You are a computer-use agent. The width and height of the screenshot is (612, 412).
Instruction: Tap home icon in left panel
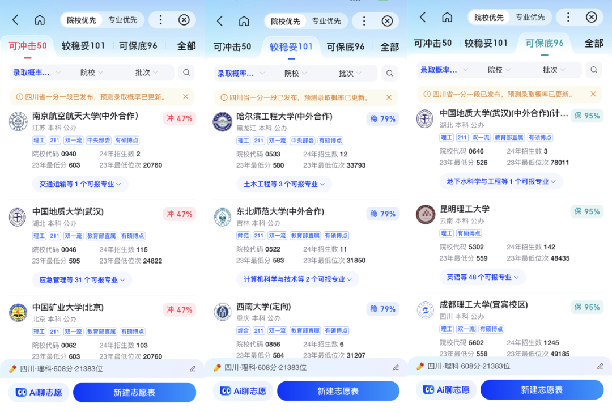[x=40, y=20]
